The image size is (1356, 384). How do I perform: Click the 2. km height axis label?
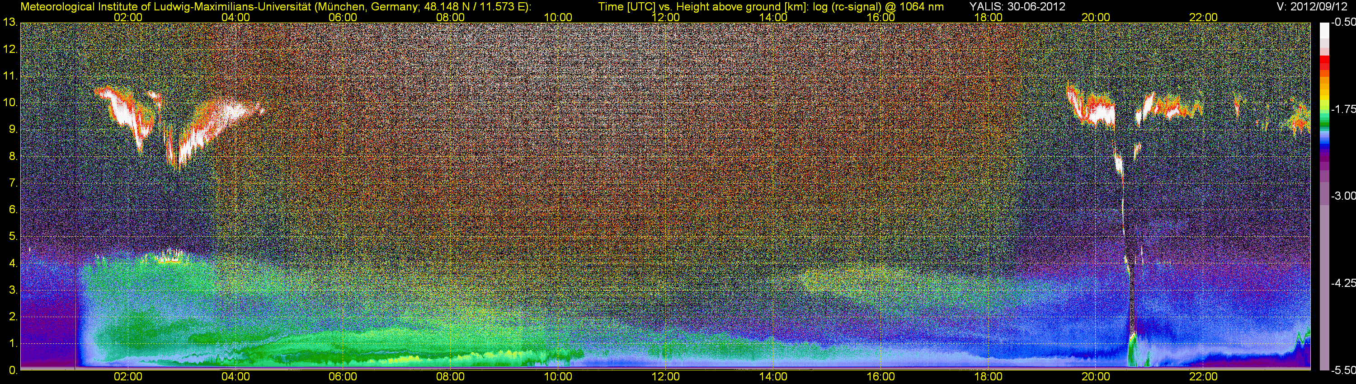tap(14, 317)
